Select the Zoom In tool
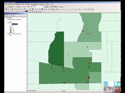Viewport: 125px width, 93px height. [x=6, y=9]
